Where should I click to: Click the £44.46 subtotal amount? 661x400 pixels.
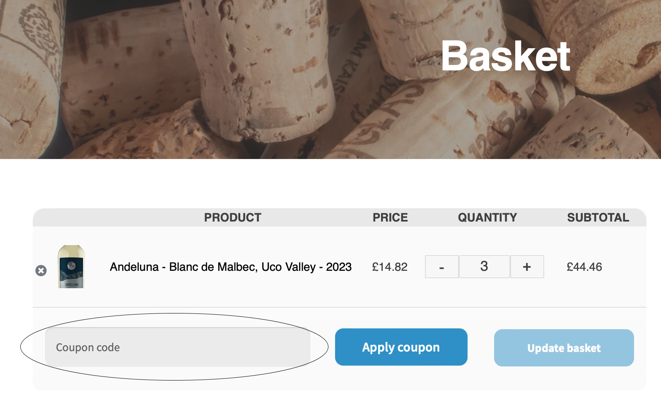click(x=584, y=267)
